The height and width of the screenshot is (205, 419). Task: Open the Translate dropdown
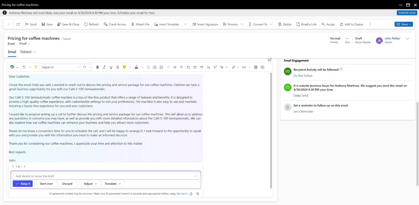click(x=113, y=184)
